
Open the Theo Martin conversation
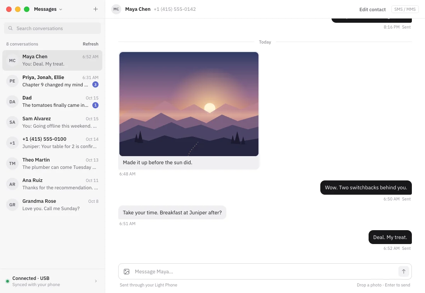pos(52,163)
